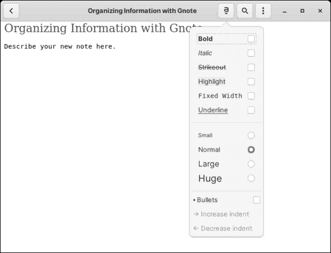The width and height of the screenshot is (331, 253).
Task: Click the Strikeout label in formatting menu
Action: [x=212, y=67]
